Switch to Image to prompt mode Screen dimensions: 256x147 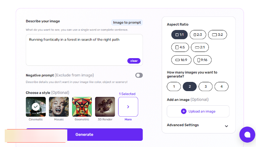(x=127, y=22)
